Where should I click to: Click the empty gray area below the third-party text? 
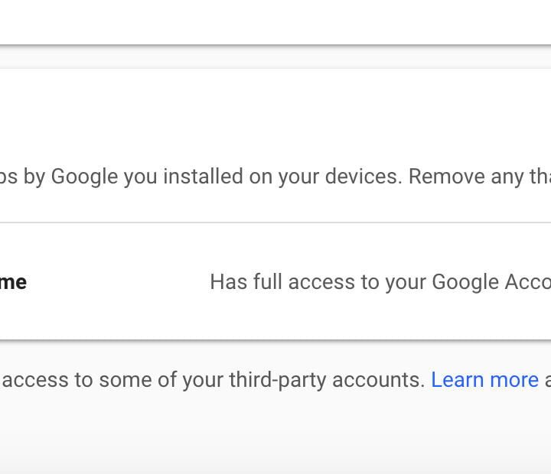tap(275, 436)
